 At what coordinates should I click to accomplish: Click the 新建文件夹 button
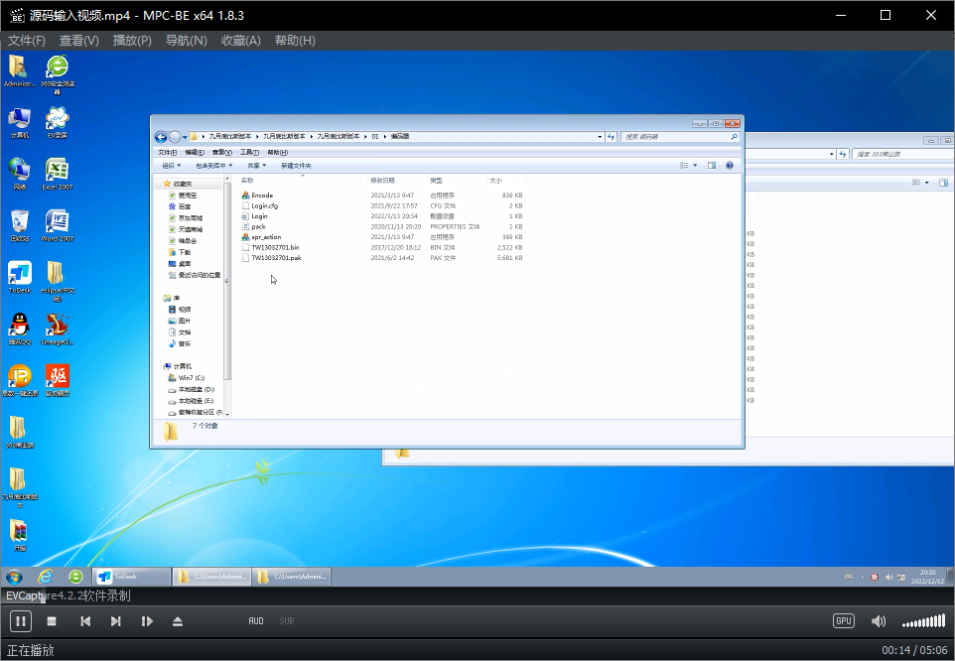(296, 166)
